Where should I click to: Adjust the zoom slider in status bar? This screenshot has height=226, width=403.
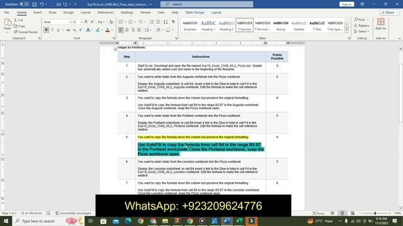click(375, 213)
